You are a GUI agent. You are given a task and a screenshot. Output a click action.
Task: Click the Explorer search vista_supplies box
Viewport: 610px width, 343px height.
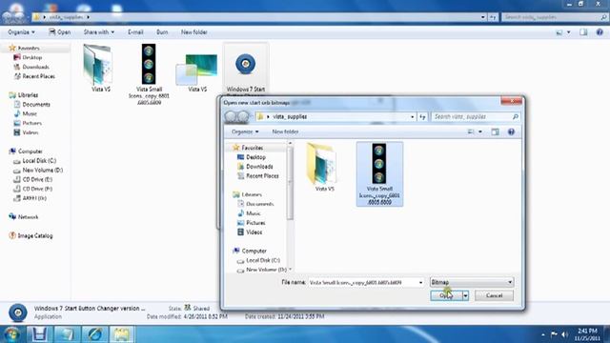(554, 17)
